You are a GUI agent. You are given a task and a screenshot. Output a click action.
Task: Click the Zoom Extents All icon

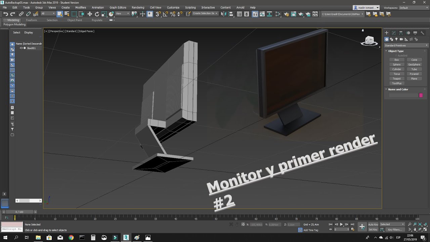426,224
